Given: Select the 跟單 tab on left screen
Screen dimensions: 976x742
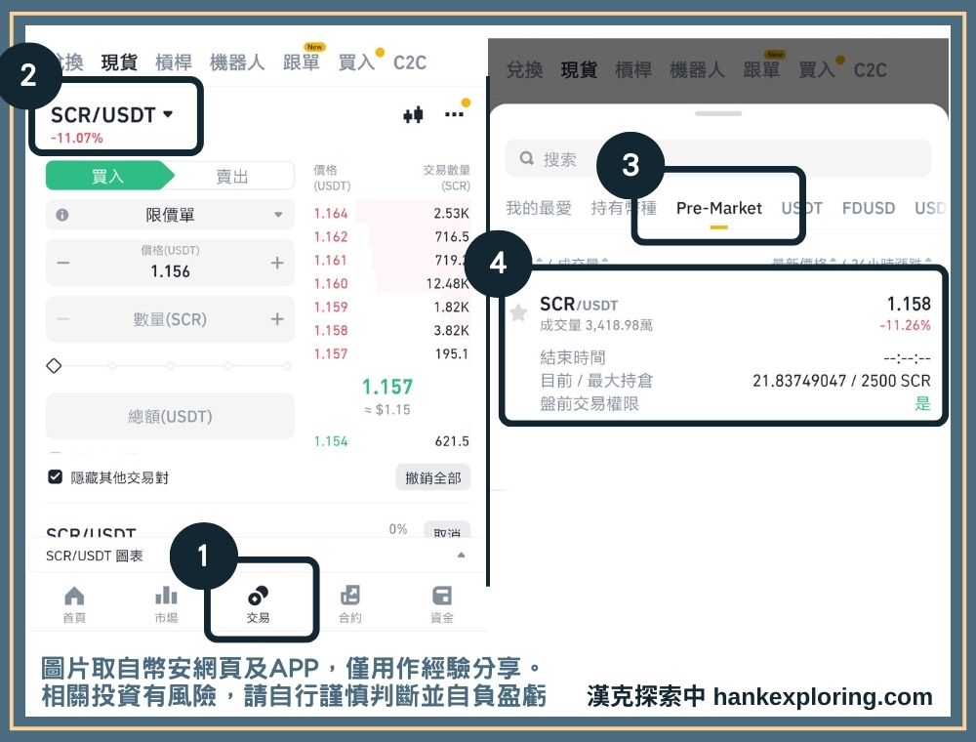Looking at the screenshot, I should pyautogui.click(x=302, y=62).
